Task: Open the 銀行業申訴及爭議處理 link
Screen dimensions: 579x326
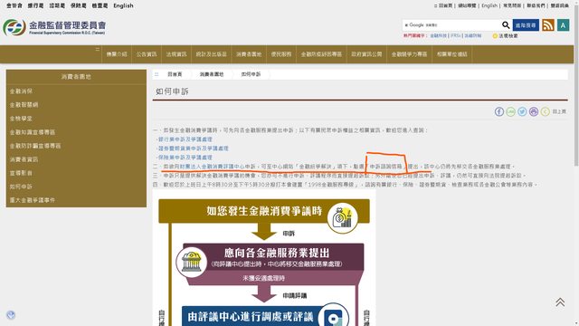Action: (185, 139)
